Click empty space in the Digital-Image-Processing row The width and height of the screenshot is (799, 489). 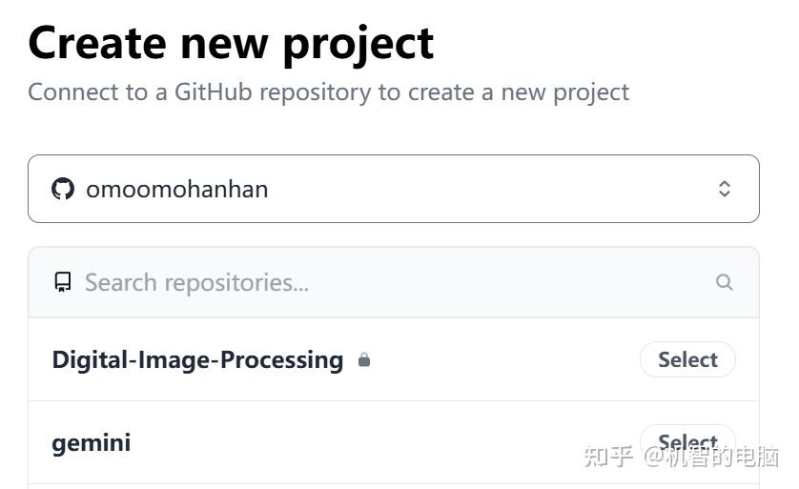496,360
